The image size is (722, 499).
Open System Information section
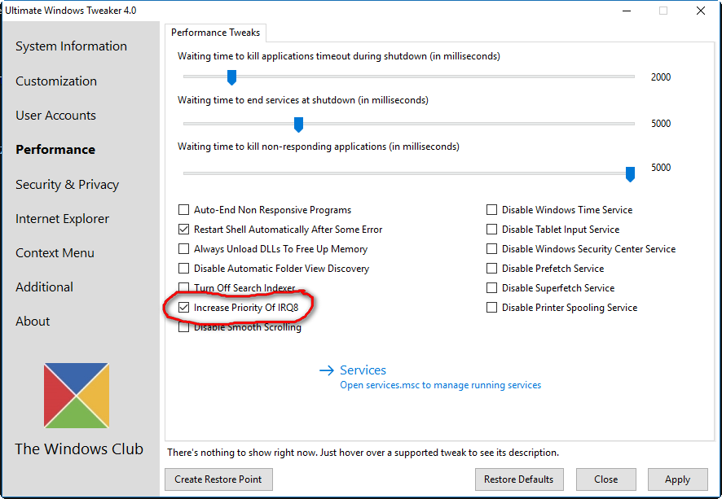coord(72,46)
